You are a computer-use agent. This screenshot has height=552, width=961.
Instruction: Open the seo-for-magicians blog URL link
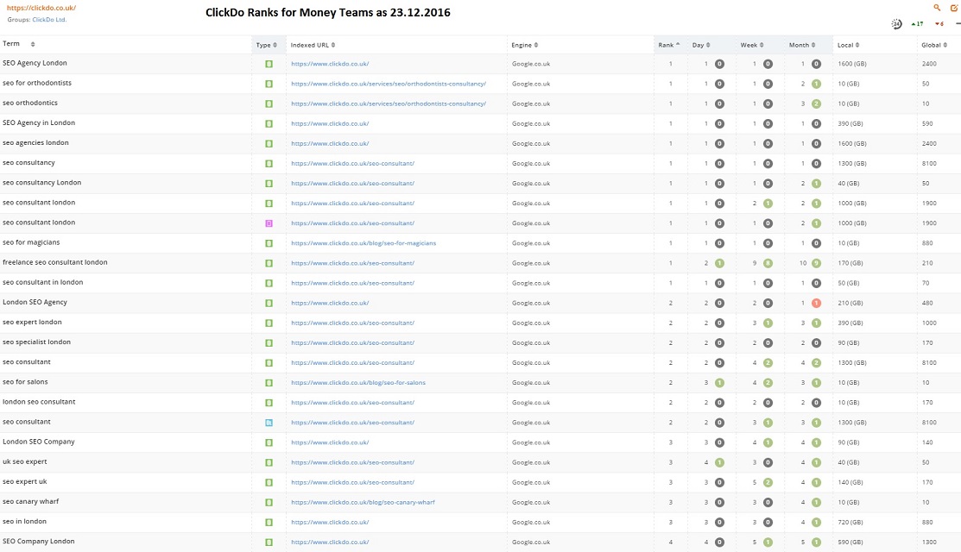coord(364,243)
